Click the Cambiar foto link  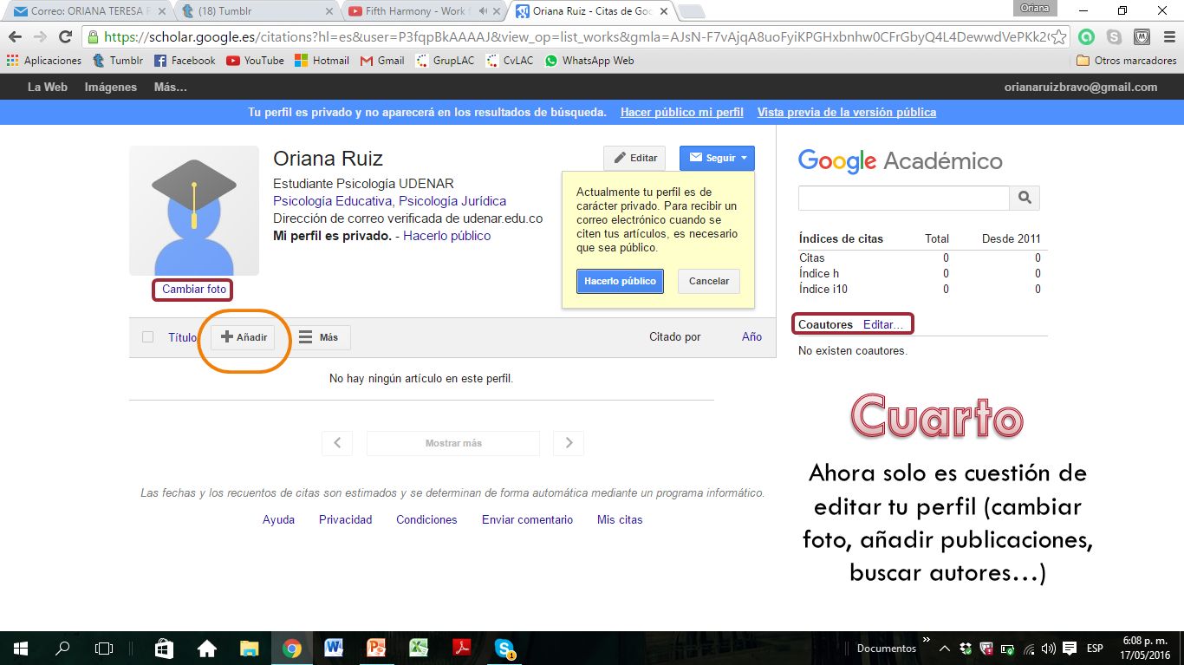tap(194, 290)
